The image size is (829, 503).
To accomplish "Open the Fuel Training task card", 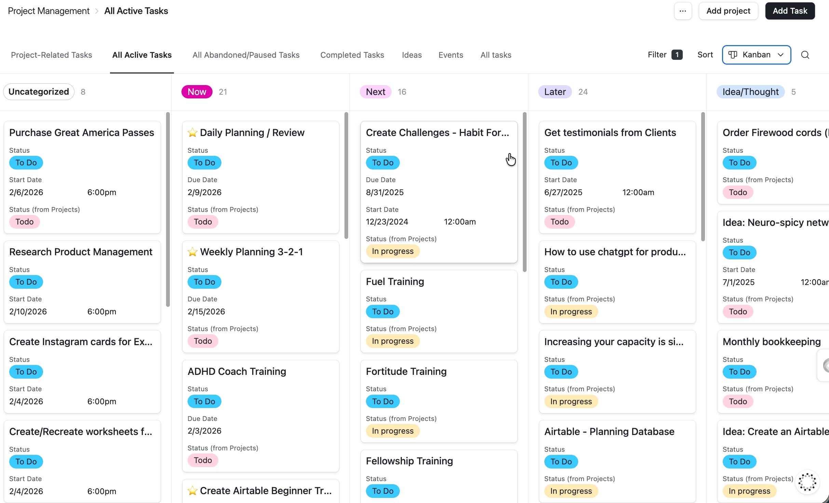I will tap(438, 311).
